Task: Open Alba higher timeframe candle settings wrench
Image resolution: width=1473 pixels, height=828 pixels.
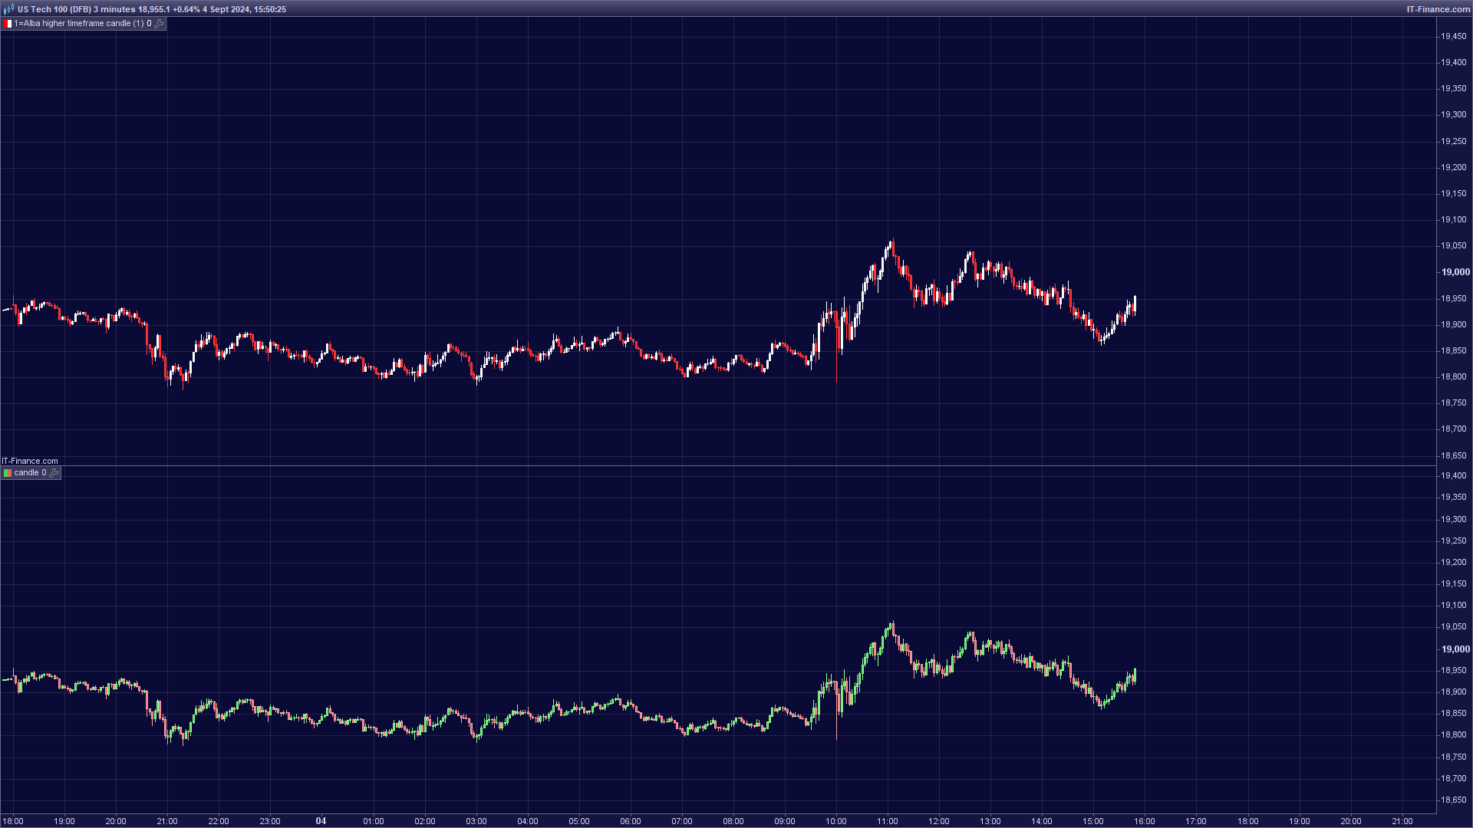Action: coord(159,24)
